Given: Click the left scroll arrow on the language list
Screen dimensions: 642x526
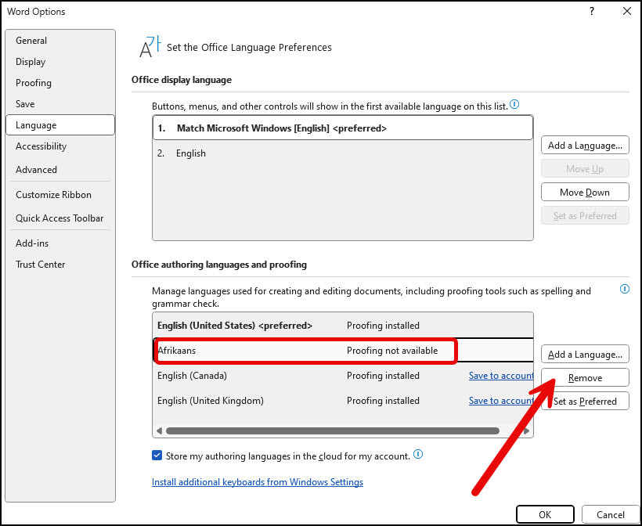Looking at the screenshot, I should pyautogui.click(x=158, y=430).
